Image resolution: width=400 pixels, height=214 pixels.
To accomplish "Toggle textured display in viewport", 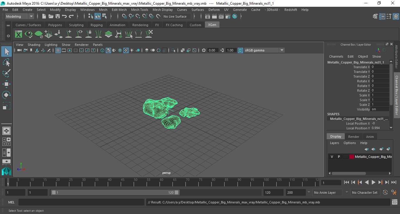I will point(126,50).
